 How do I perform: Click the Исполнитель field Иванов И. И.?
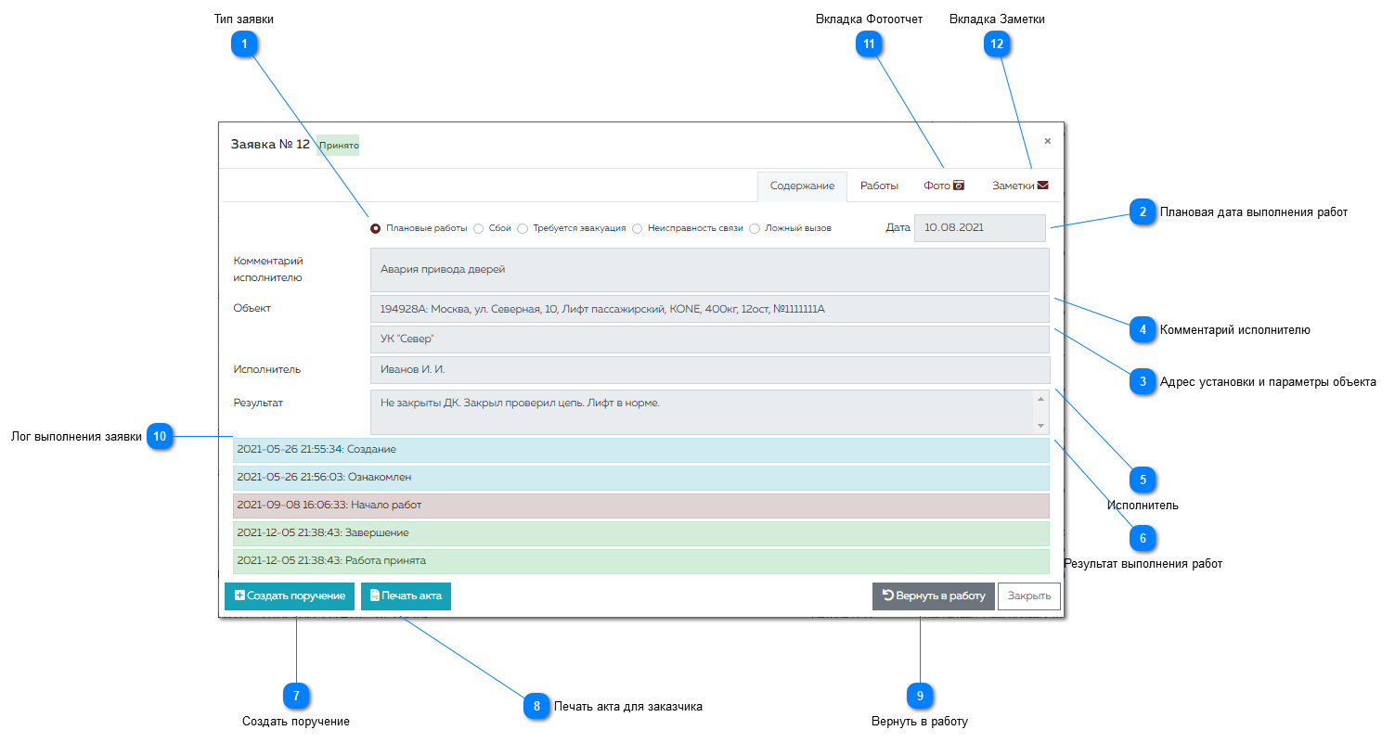[710, 370]
